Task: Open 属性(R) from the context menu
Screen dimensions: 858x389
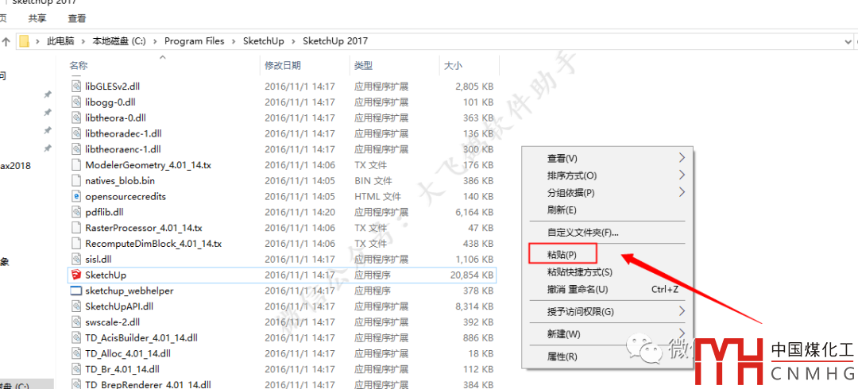Action: (562, 356)
